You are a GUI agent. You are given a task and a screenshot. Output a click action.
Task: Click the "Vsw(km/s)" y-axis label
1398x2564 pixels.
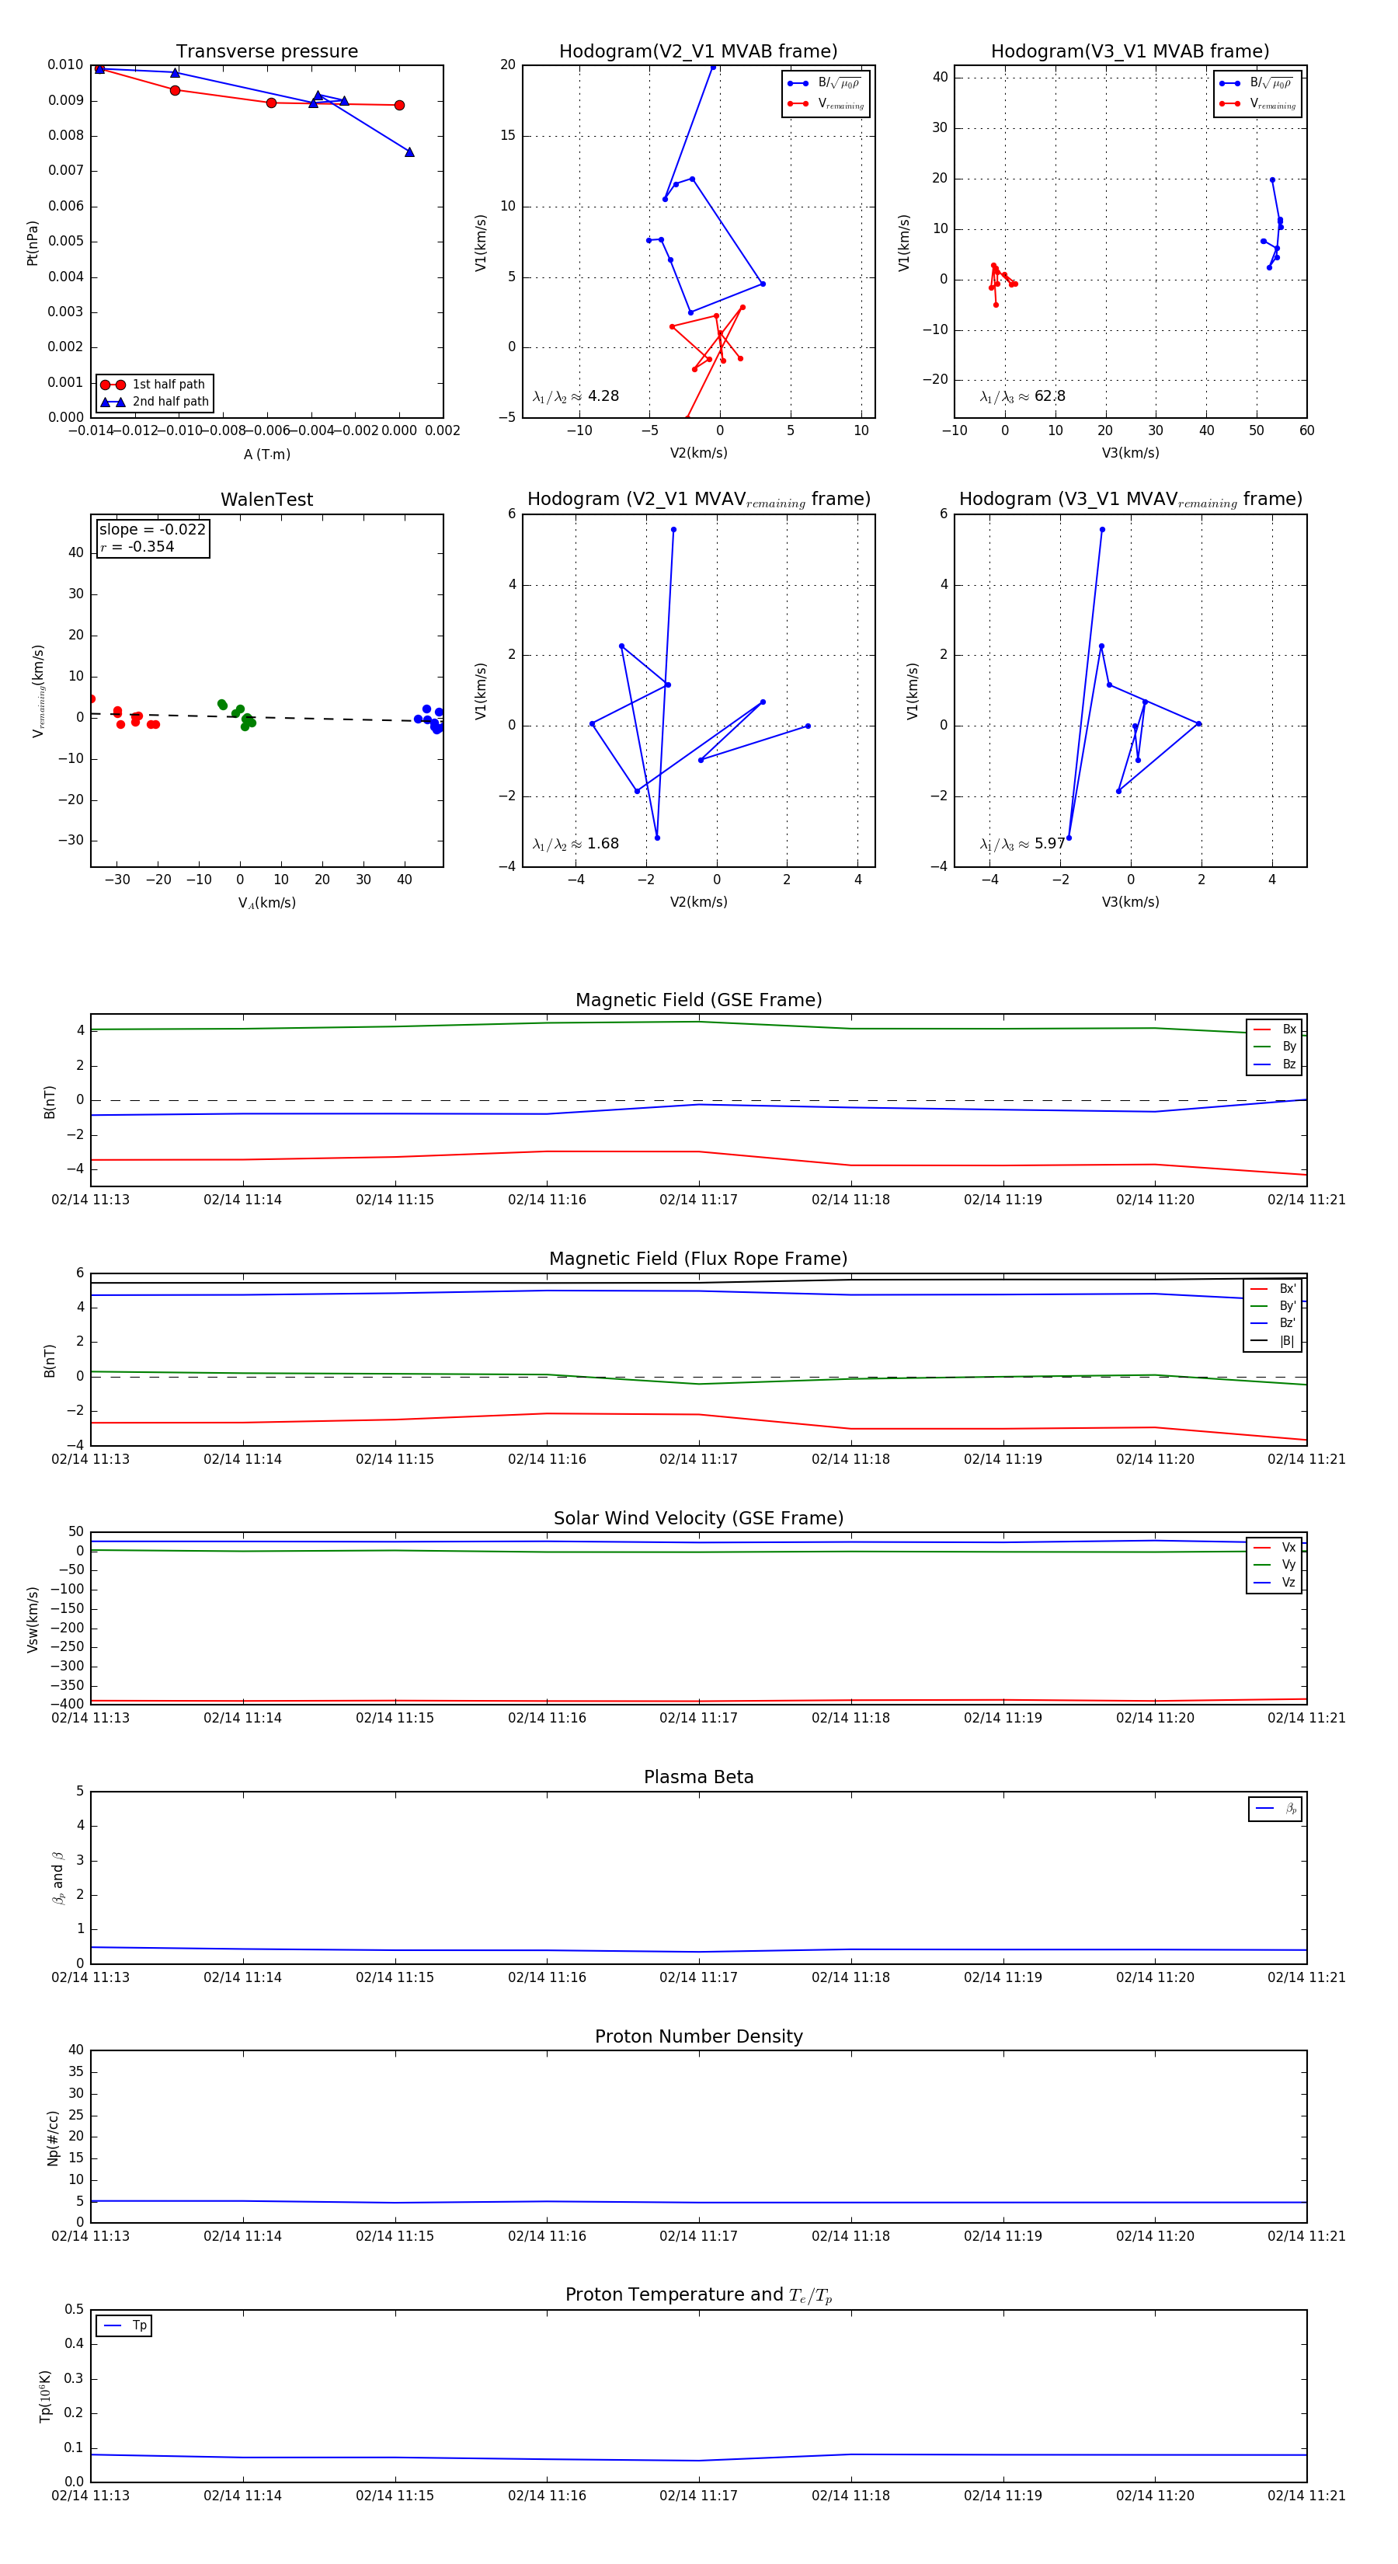pos(33,1618)
